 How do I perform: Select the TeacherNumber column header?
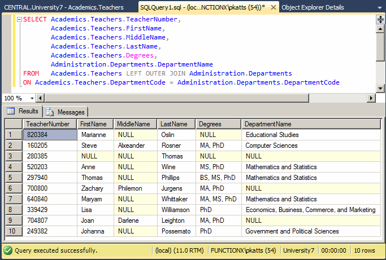coord(50,124)
